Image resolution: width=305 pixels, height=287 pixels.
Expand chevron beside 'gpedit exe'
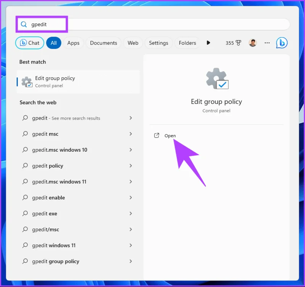tap(131, 214)
